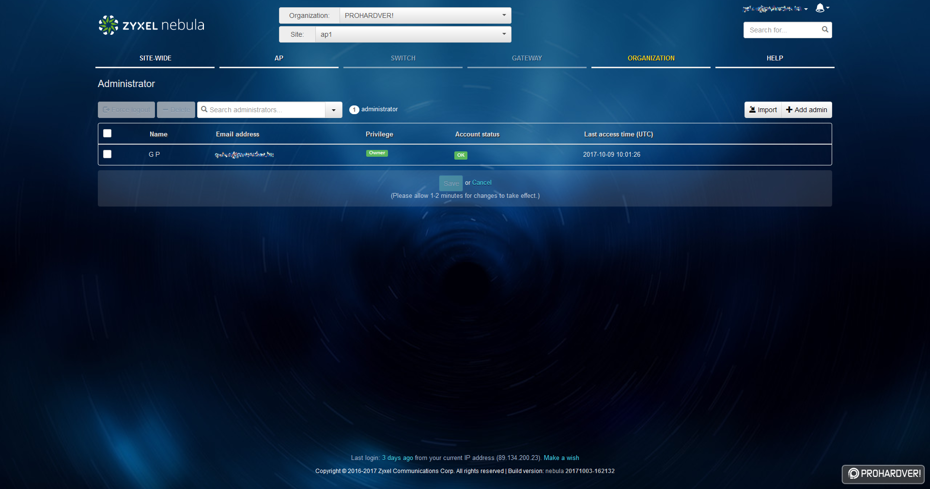The height and width of the screenshot is (489, 930).
Task: Sort by the Email address column header
Action: 237,134
